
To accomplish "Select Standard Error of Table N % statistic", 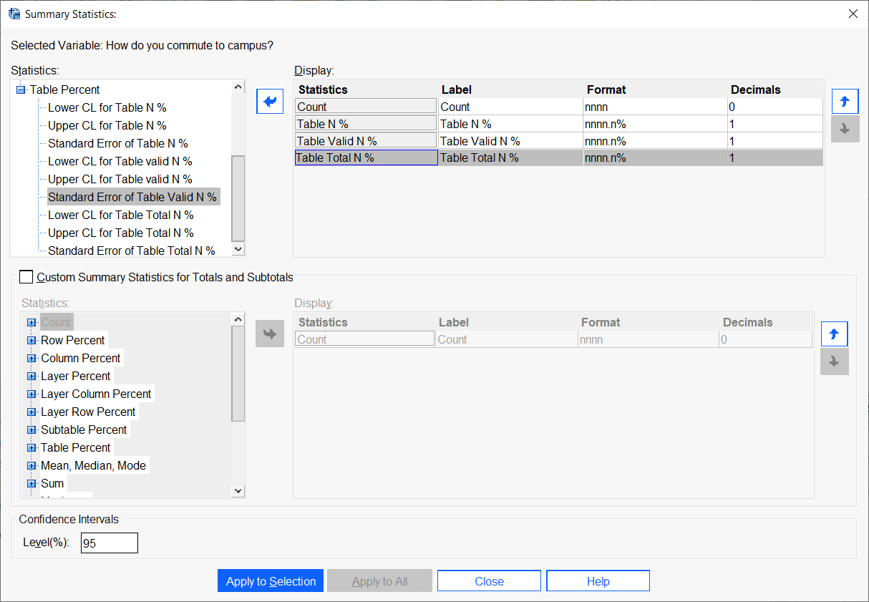I will 117,143.
